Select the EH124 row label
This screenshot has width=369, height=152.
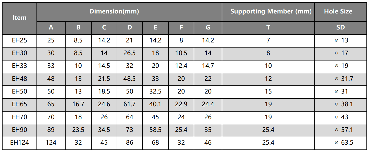point(19,143)
